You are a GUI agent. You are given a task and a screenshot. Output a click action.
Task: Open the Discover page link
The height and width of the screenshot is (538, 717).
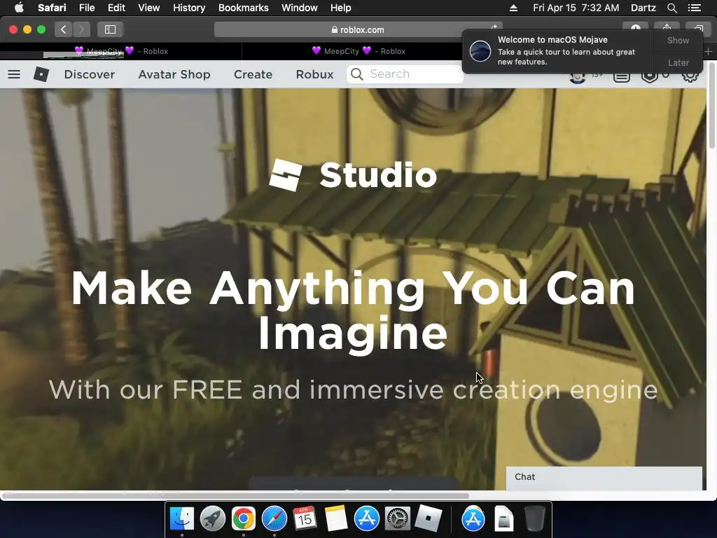(x=89, y=74)
